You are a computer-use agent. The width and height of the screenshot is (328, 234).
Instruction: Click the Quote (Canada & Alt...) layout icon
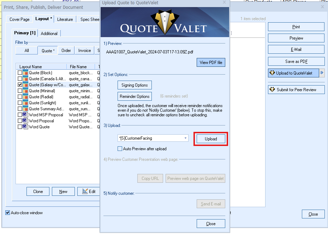tap(25, 79)
